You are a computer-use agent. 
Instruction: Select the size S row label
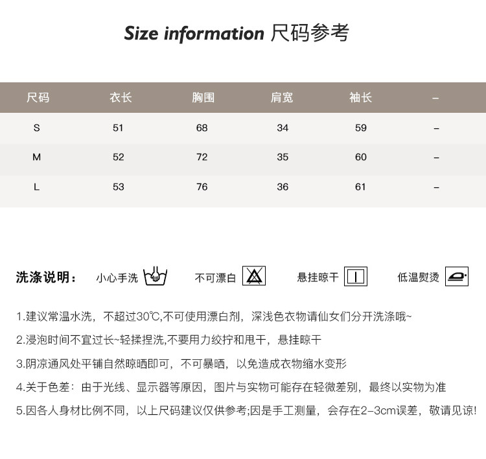[x=37, y=128]
